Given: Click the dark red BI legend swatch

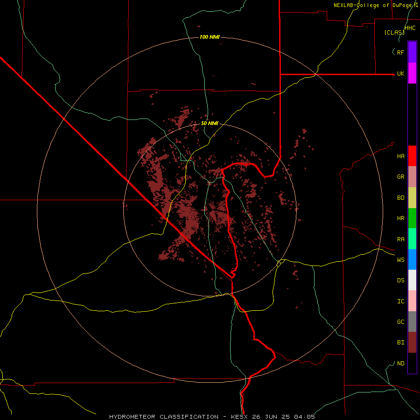Looking at the screenshot, I should point(412,343).
